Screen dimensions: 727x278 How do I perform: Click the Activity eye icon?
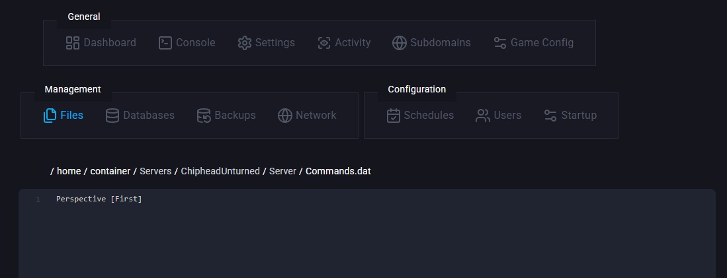[324, 43]
